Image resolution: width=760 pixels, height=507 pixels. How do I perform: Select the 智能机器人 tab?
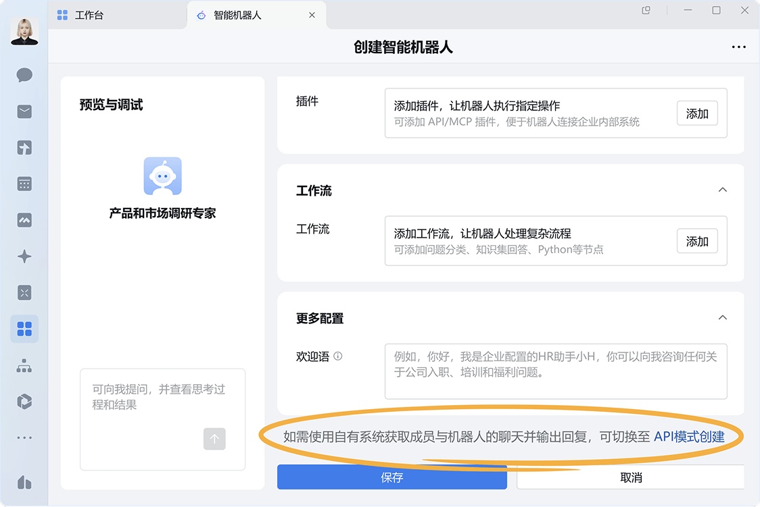[237, 14]
